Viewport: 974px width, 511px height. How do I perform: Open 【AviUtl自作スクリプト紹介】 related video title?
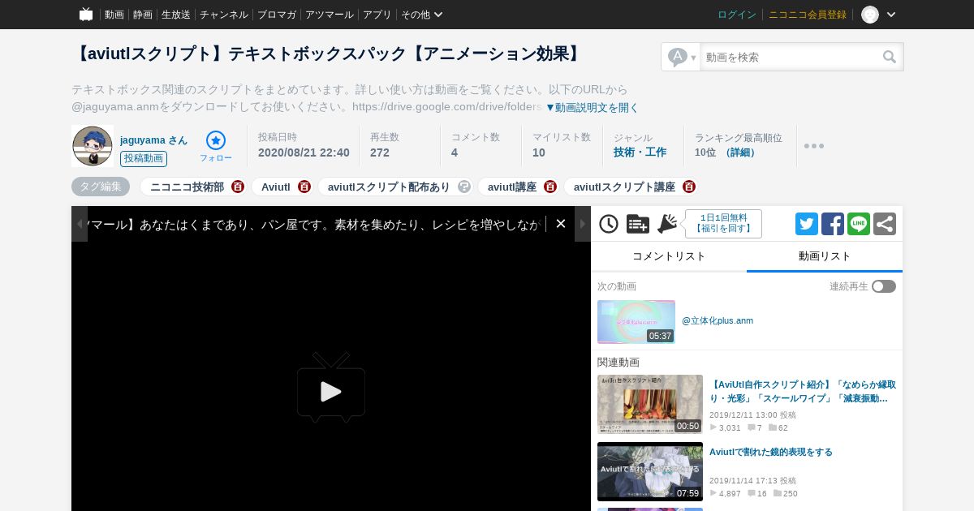(803, 392)
